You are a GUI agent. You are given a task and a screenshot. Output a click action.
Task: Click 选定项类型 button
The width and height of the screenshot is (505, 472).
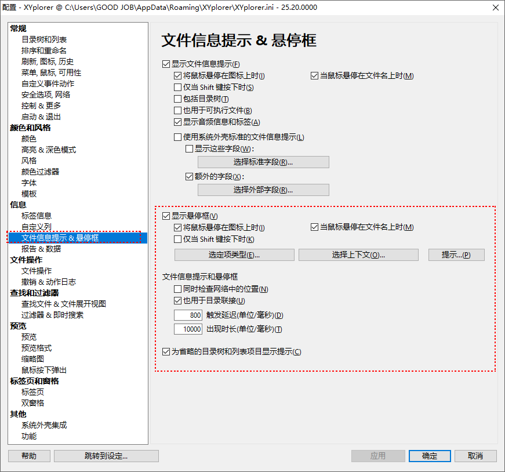234,255
